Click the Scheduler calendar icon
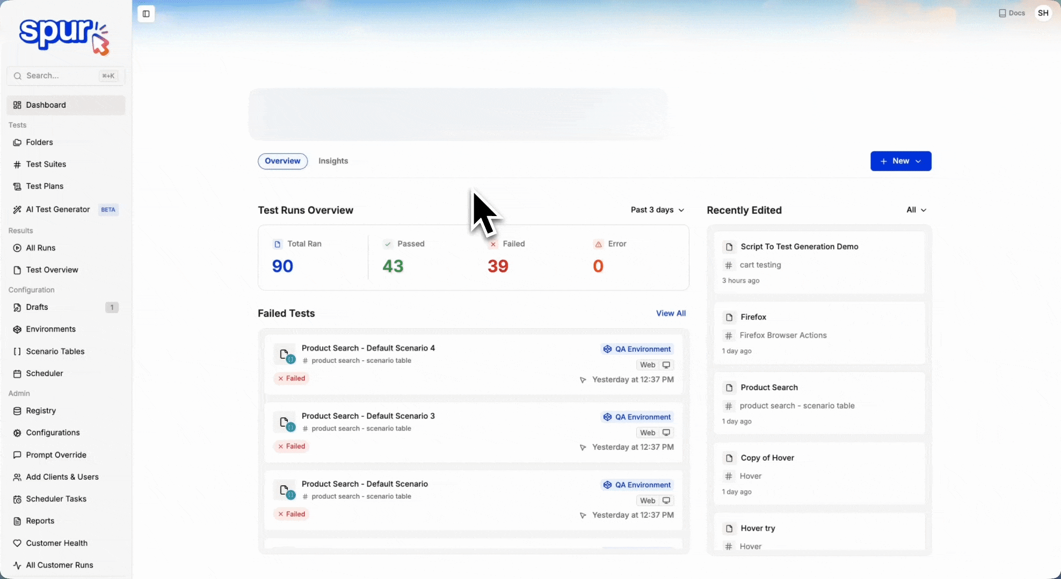The image size is (1061, 579). 17,374
